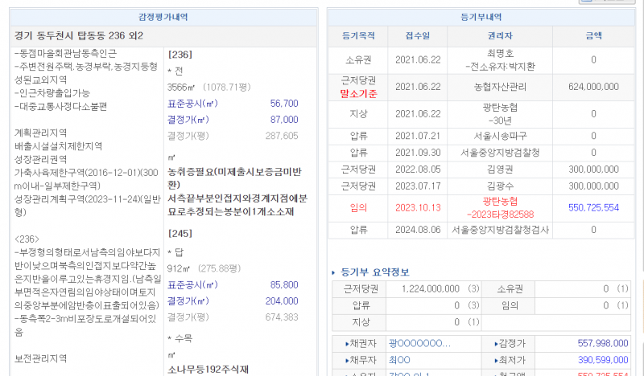Click the arrow icon before 채권자
Image resolution: width=644 pixels, height=376 pixels.
347,344
